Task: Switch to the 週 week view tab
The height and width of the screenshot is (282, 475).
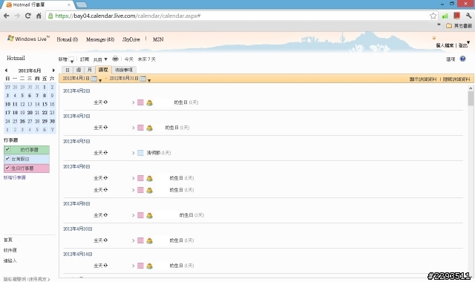Action: [79, 70]
